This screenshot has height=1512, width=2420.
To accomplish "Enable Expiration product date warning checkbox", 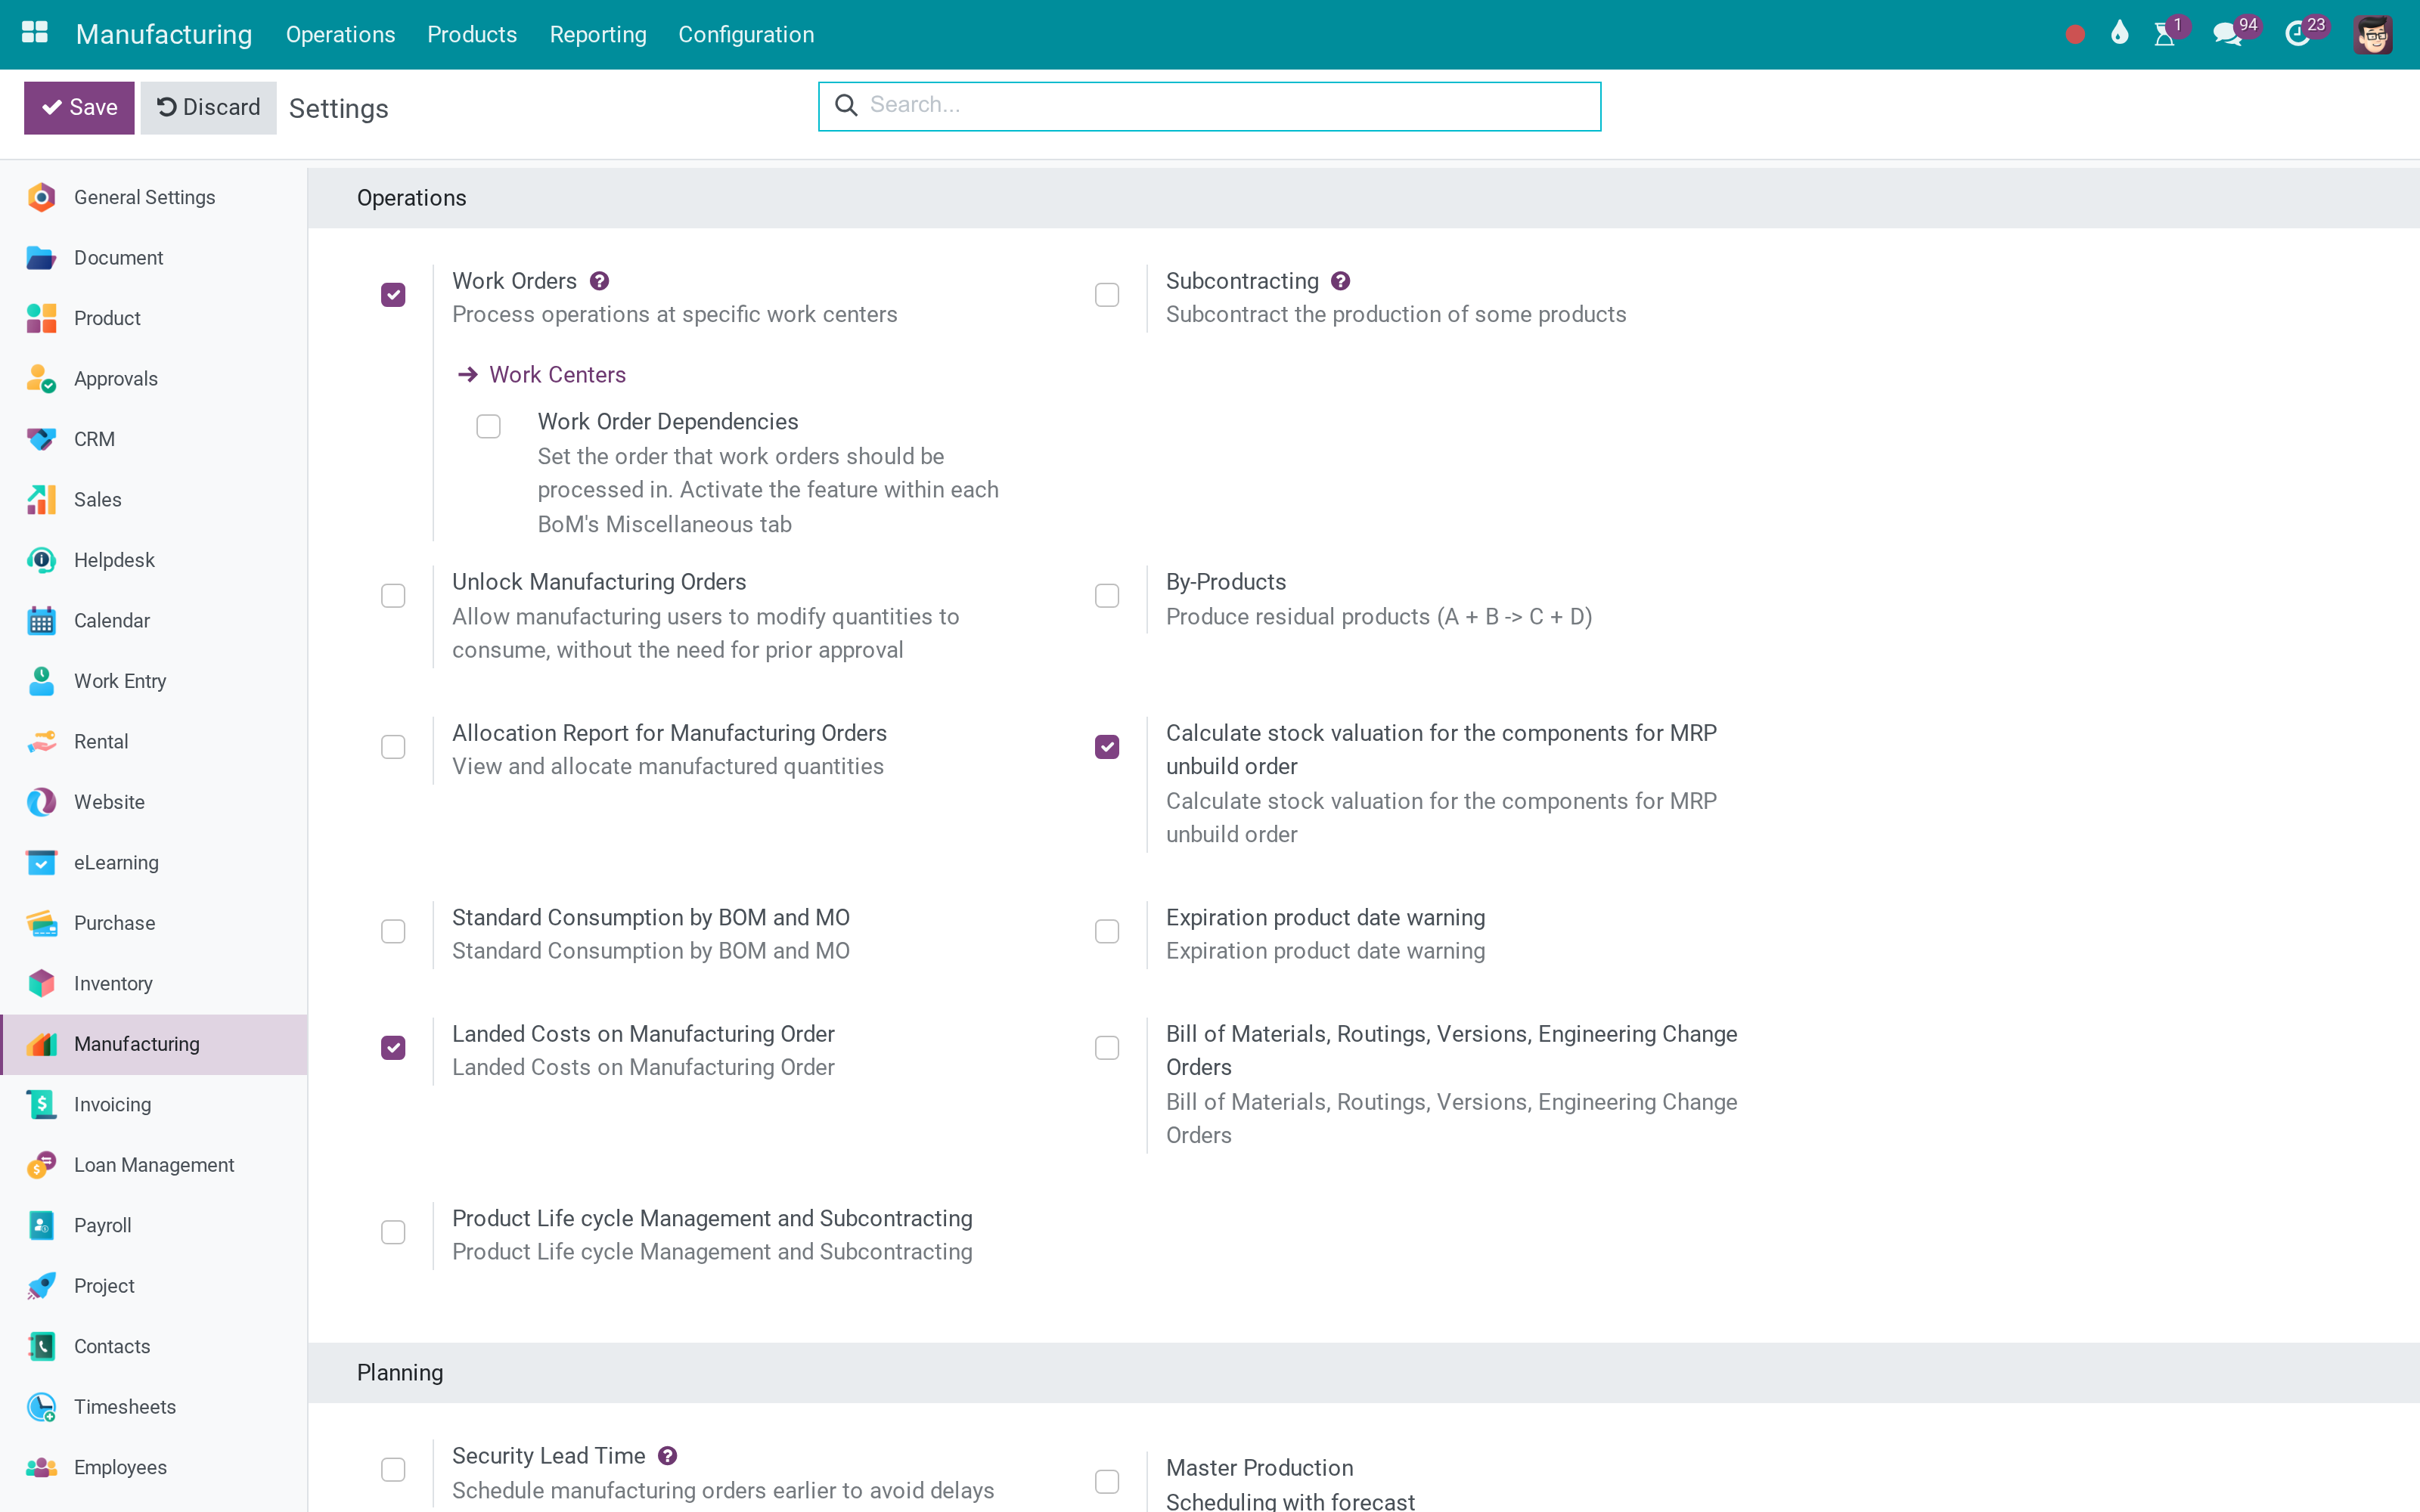I will tap(1107, 932).
